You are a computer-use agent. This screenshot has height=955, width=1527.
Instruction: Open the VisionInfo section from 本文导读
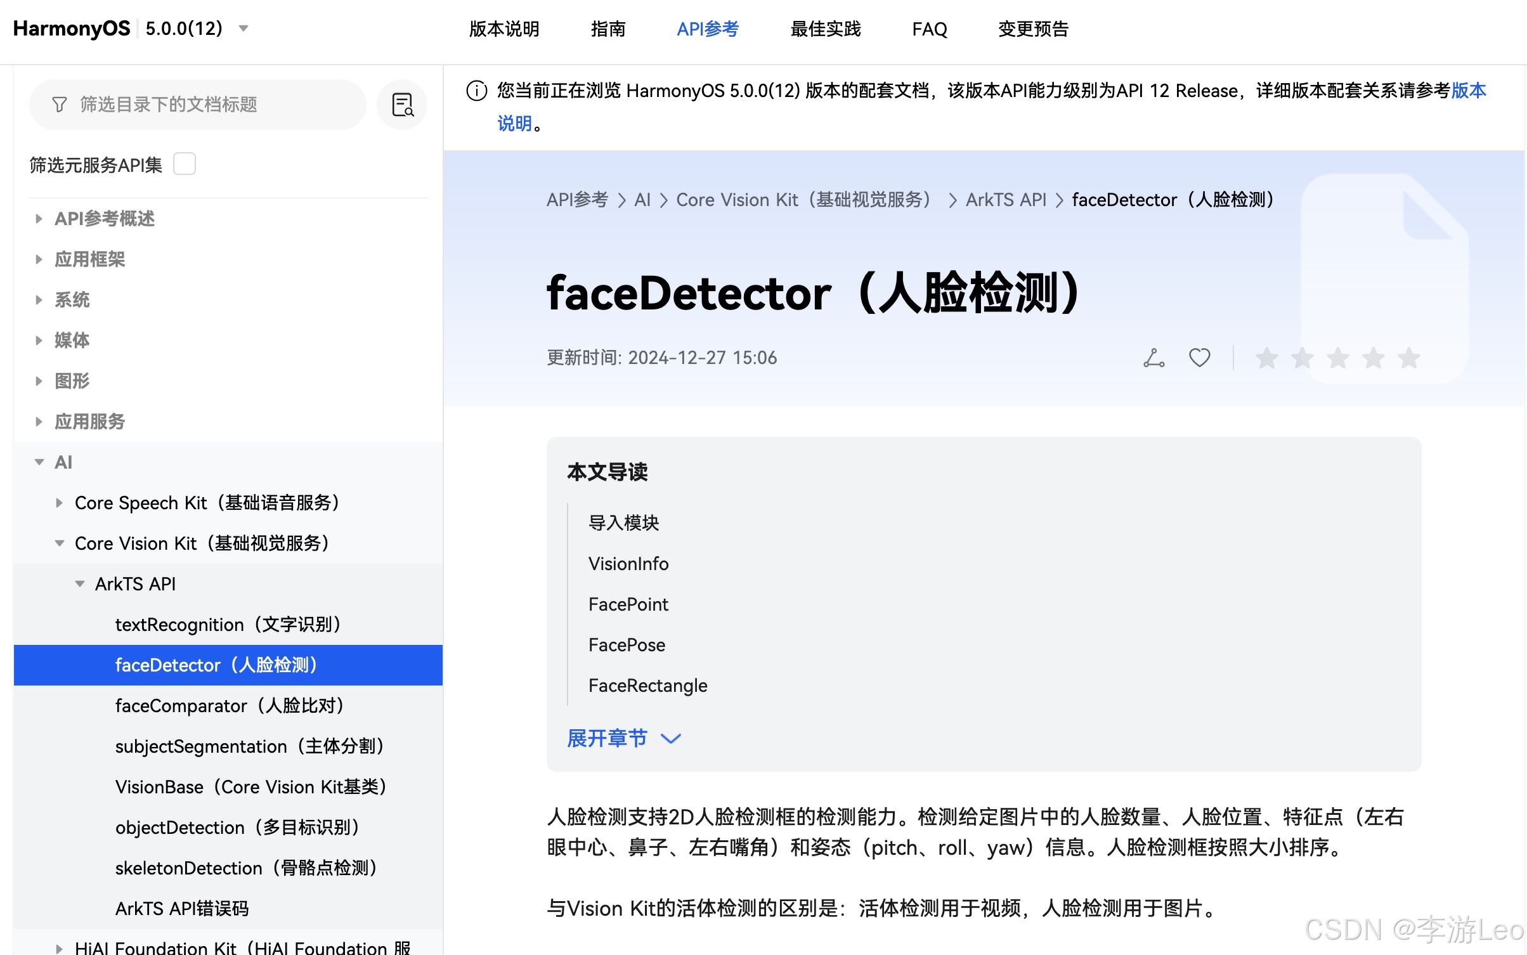click(628, 564)
